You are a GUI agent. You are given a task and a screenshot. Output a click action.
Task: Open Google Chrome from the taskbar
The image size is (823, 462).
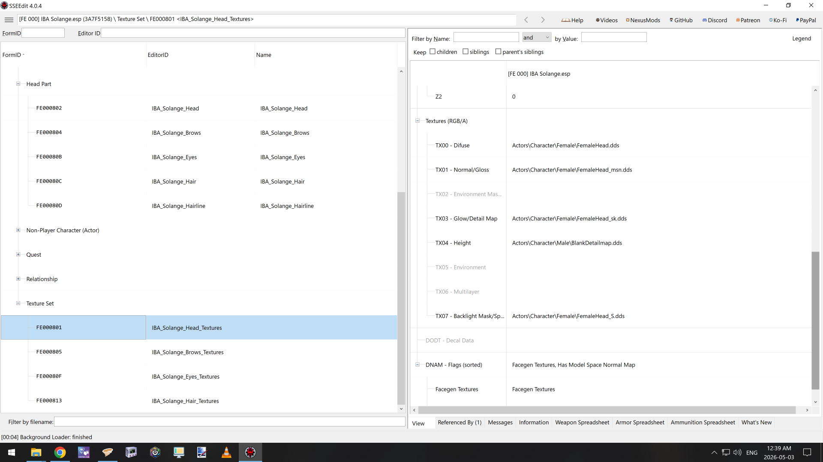[60, 452]
